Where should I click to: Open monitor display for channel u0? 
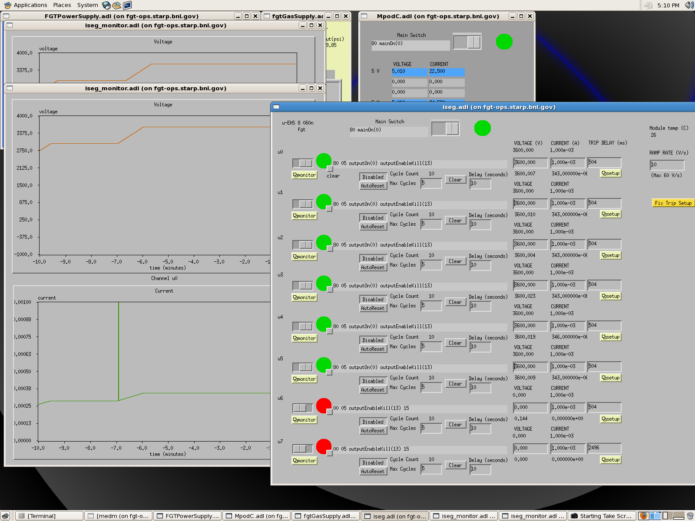[304, 175]
